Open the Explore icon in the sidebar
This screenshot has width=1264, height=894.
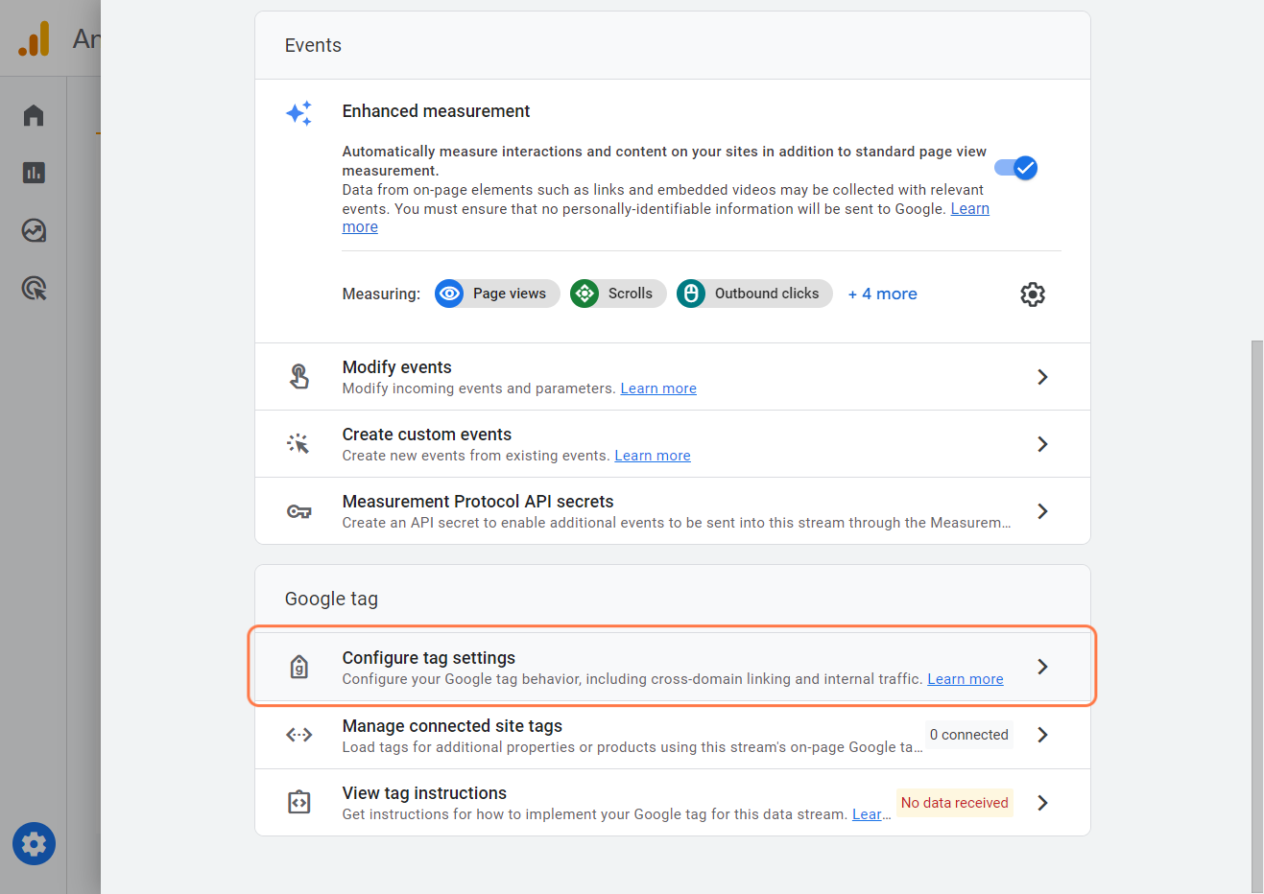(x=34, y=230)
